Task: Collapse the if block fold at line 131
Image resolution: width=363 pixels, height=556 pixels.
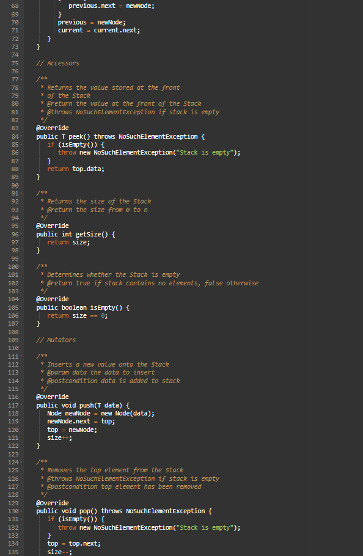Action: (21, 519)
